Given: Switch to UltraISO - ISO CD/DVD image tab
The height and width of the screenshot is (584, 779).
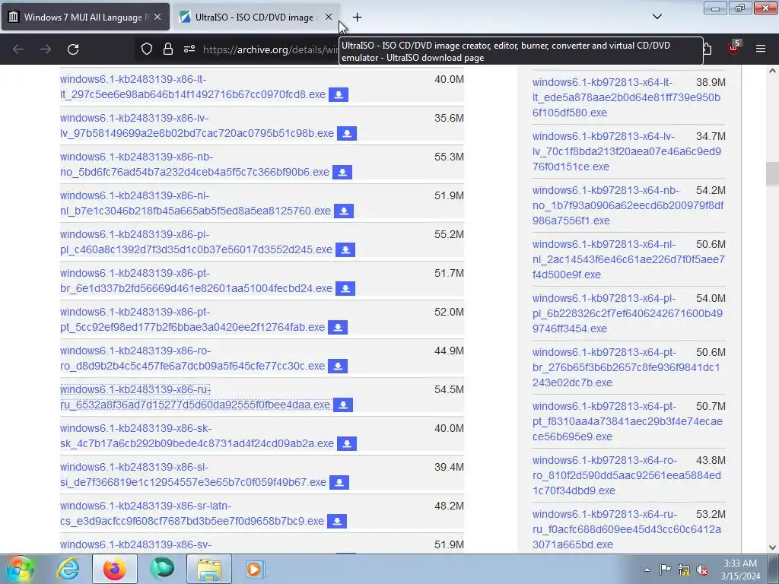Looking at the screenshot, I should click(256, 17).
